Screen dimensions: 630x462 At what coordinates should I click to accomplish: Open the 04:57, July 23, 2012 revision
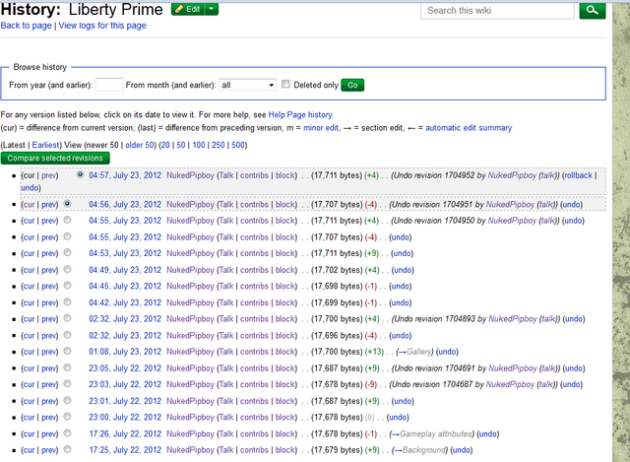(x=125, y=175)
